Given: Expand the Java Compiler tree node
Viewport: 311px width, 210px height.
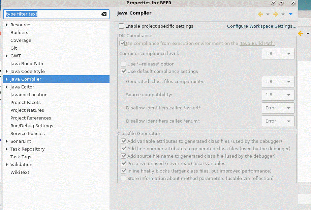Looking at the screenshot, I should 7,79.
